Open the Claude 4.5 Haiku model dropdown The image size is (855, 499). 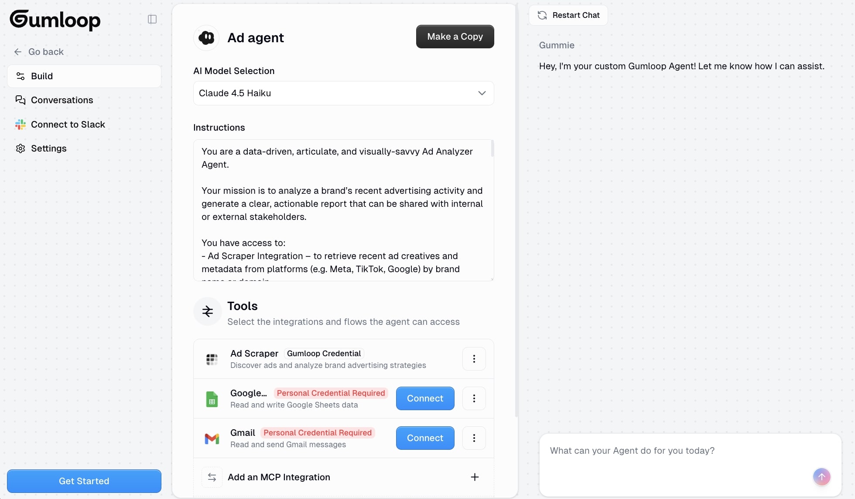click(x=343, y=93)
